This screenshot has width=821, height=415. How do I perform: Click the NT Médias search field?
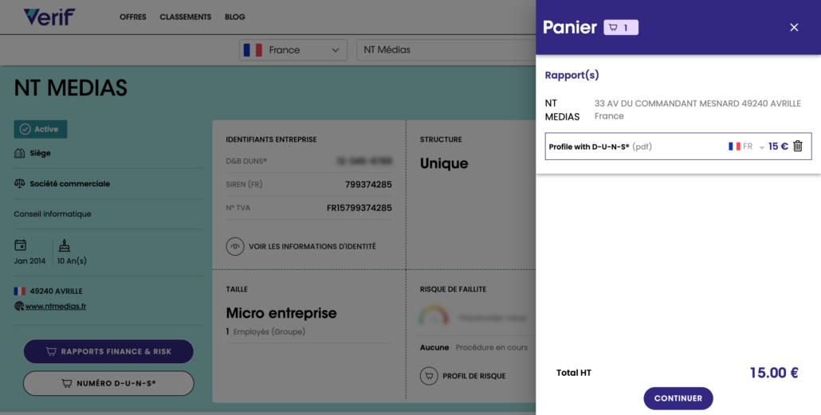pos(446,49)
